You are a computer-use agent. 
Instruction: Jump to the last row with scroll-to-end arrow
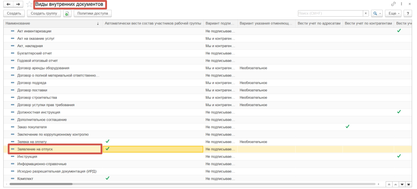410,185
